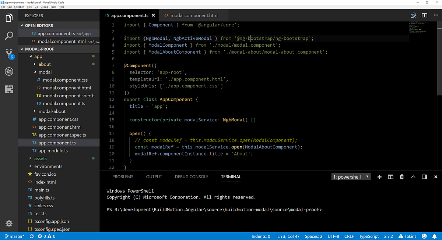Image resolution: width=442 pixels, height=240 pixels.
Task: Click the master* branch indicator
Action: (x=14, y=236)
